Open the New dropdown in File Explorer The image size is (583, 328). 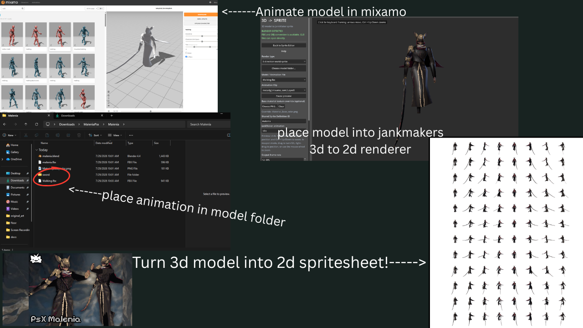(10, 135)
